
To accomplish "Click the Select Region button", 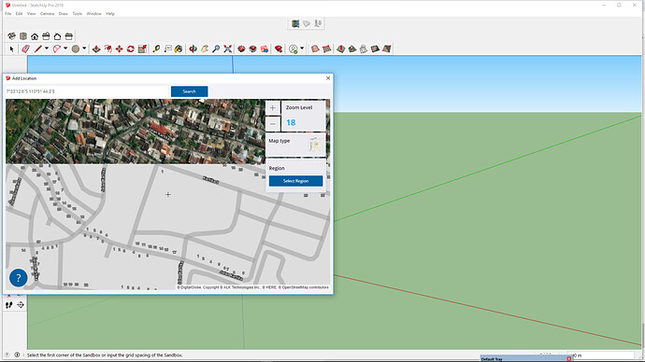I will coord(295,181).
